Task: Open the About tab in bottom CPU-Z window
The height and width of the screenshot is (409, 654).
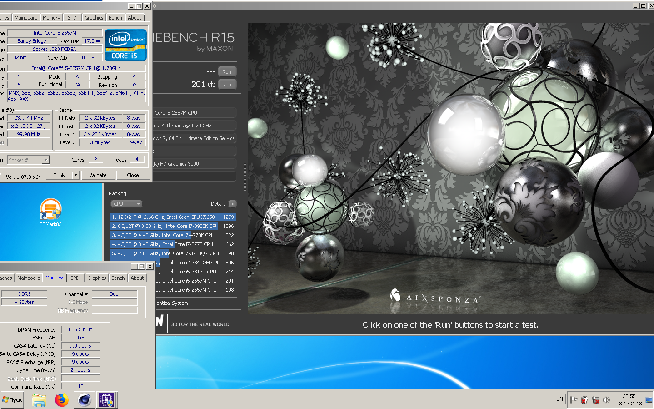Action: (137, 278)
